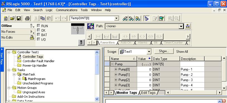Switch to the Monitor Tags tab
This screenshot has height=103, width=227.
[127, 93]
